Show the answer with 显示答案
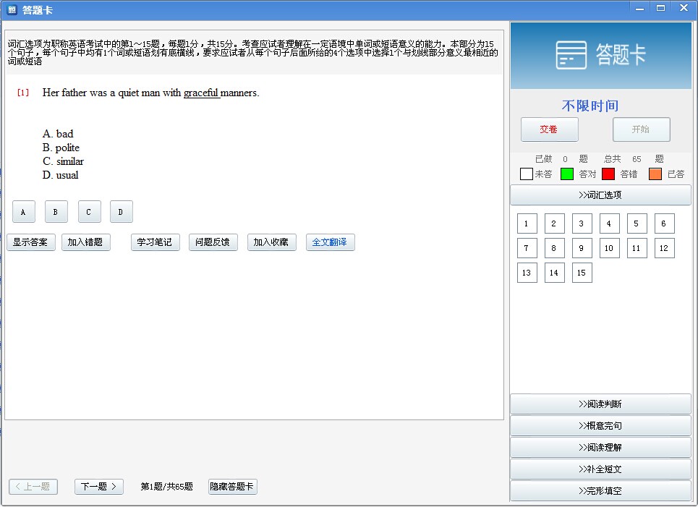 pos(31,242)
